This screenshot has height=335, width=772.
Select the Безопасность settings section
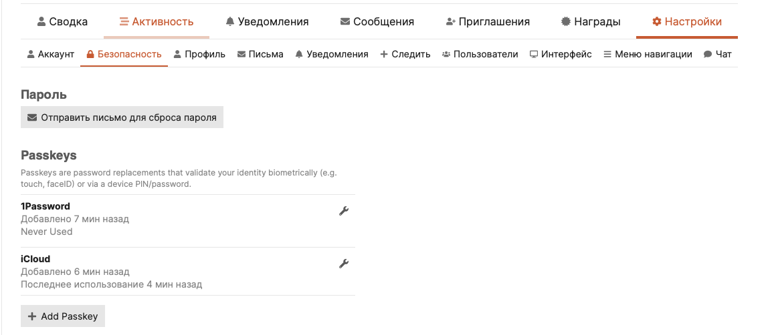coord(124,54)
